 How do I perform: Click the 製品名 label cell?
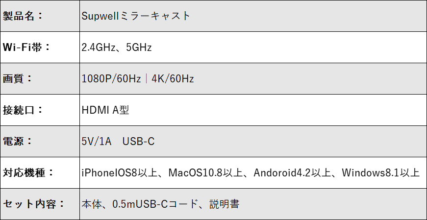40,16
